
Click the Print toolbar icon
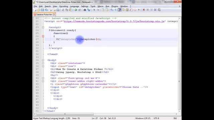pyautogui.click(x=58, y=10)
